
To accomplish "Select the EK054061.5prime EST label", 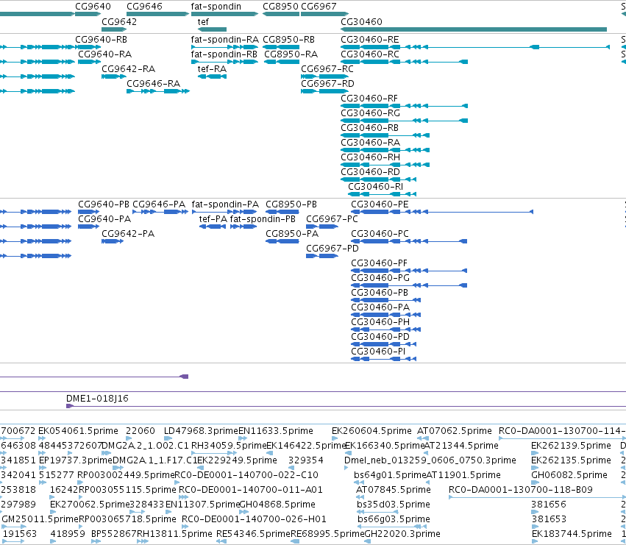I will tap(78, 431).
